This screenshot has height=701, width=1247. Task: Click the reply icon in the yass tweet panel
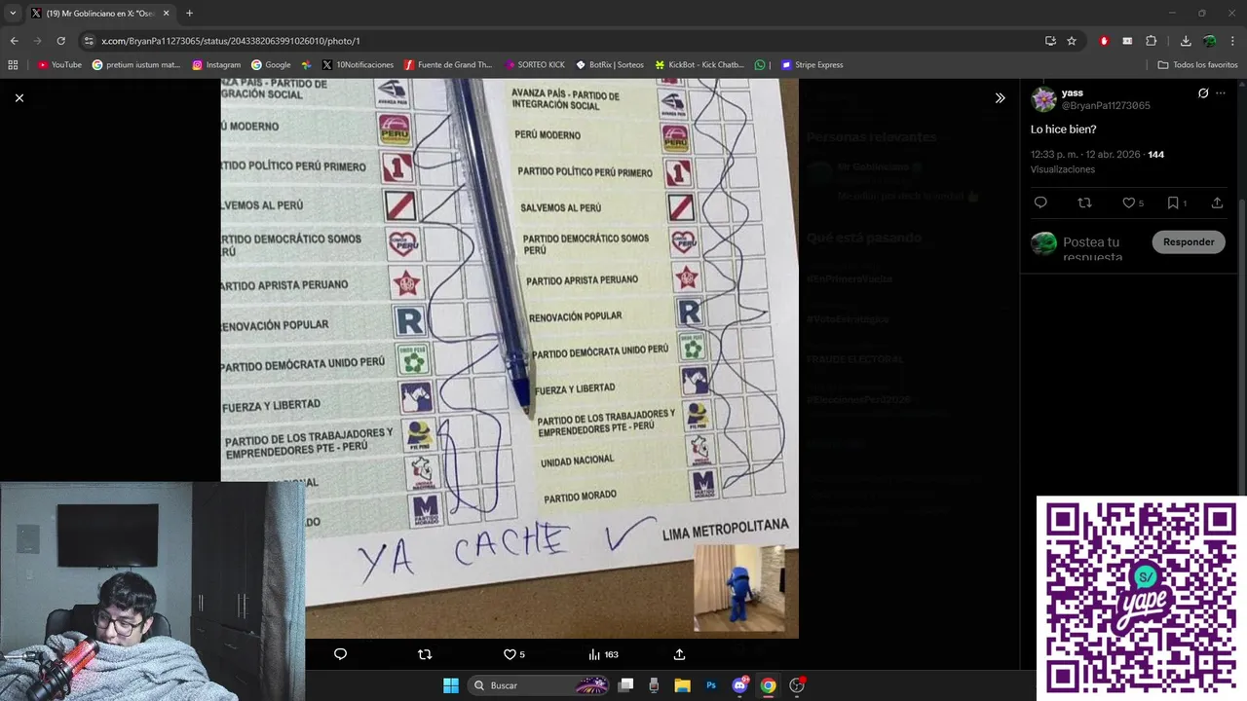(1040, 203)
